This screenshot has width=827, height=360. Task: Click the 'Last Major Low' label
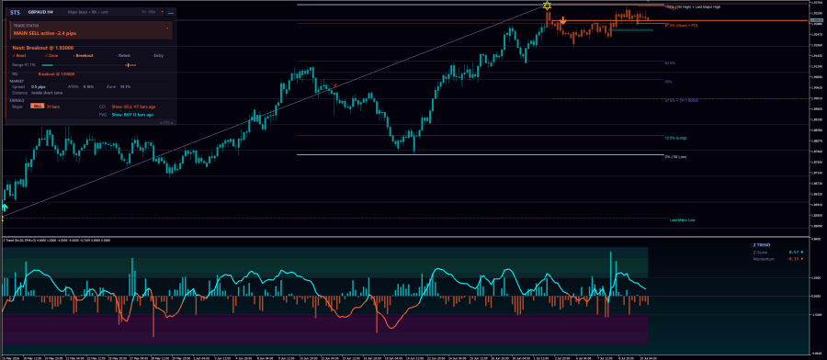pos(682,219)
